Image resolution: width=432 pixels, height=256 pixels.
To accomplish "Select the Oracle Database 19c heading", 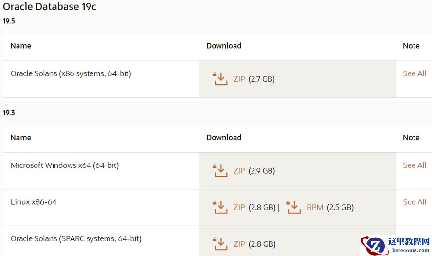I will (x=50, y=7).
